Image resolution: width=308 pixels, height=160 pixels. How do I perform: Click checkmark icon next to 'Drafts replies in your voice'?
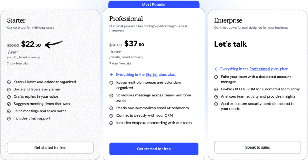[9, 97]
